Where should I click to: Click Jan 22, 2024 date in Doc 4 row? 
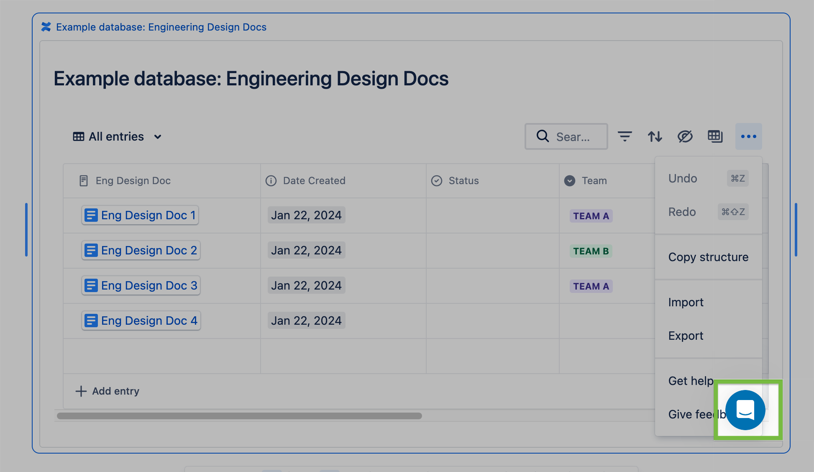pyautogui.click(x=306, y=321)
